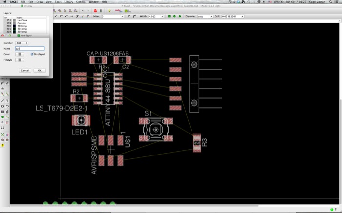Open the Library menu
342x213 pixels.
tap(69, 2)
